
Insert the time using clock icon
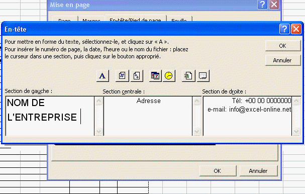[169, 76]
